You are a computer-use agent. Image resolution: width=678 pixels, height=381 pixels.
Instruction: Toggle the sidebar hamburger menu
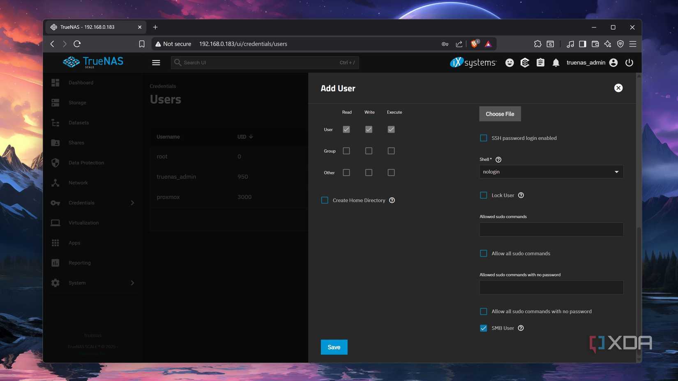(156, 62)
